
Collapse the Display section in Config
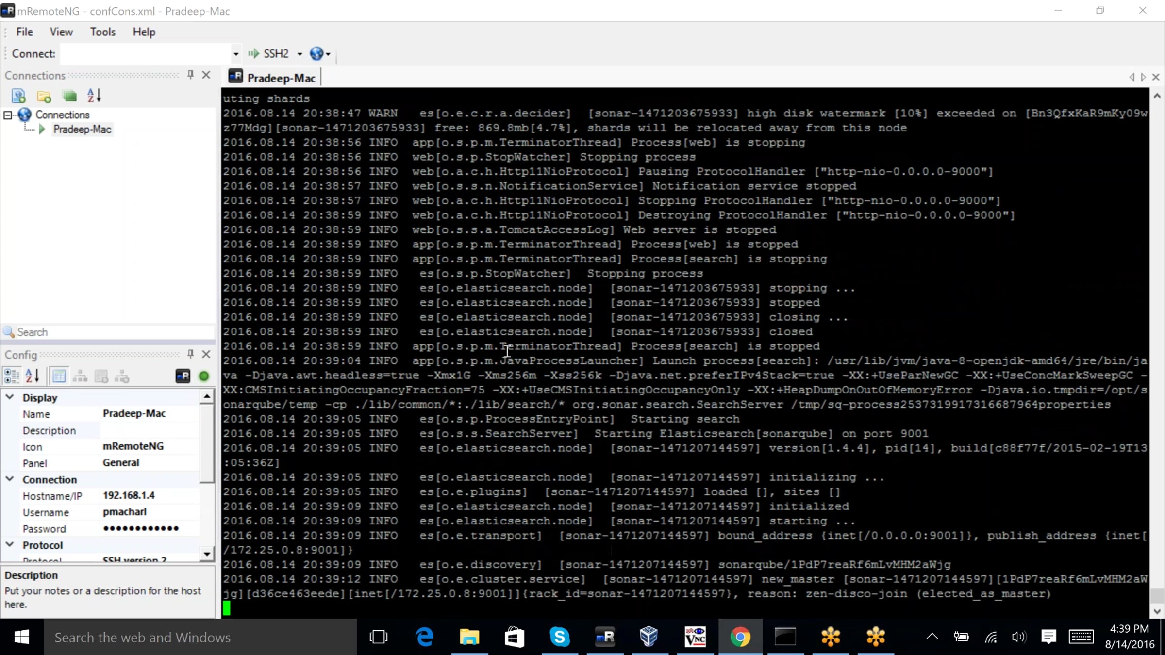pyautogui.click(x=10, y=397)
